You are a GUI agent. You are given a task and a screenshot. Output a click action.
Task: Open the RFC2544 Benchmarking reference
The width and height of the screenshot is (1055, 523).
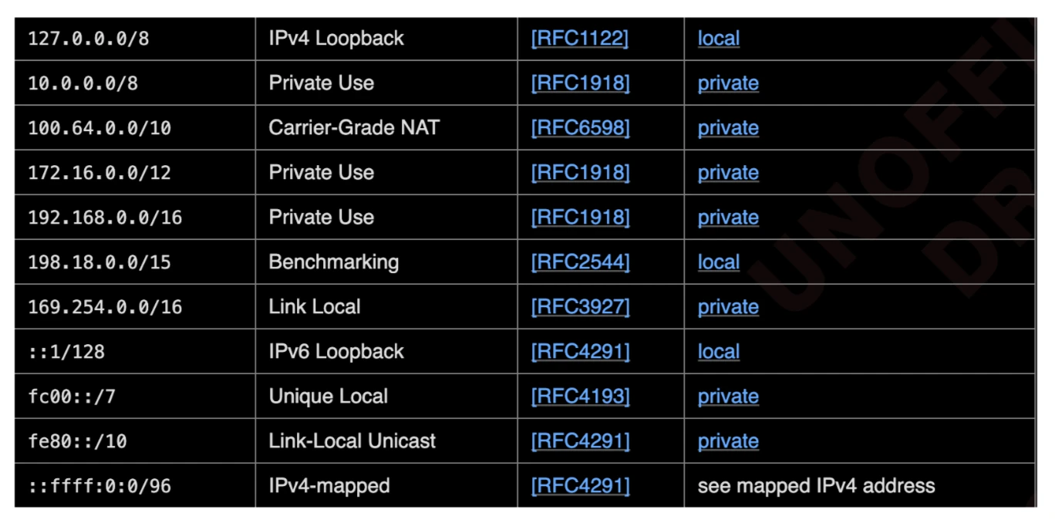tap(580, 262)
